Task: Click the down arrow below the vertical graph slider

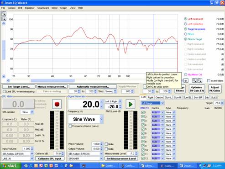Action: point(4,76)
